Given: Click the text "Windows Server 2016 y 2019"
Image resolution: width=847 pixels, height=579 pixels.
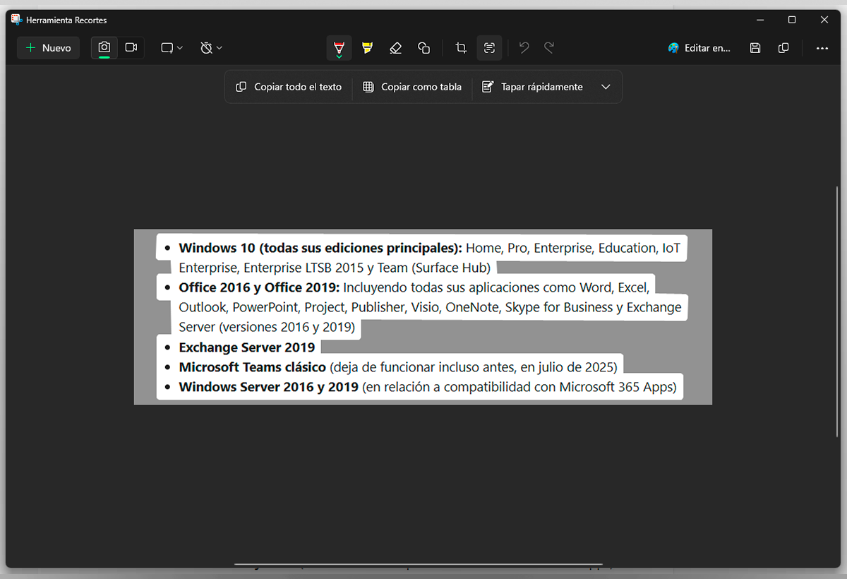Looking at the screenshot, I should (268, 387).
